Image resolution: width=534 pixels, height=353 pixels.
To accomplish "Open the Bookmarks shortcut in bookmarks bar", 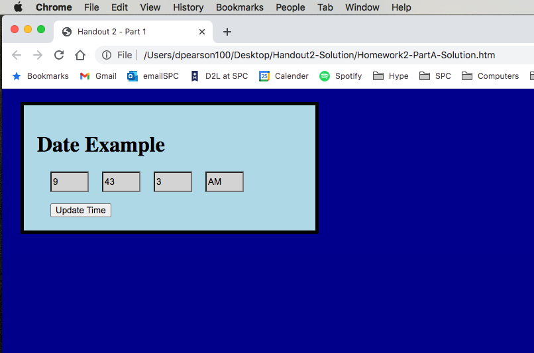I will point(48,76).
